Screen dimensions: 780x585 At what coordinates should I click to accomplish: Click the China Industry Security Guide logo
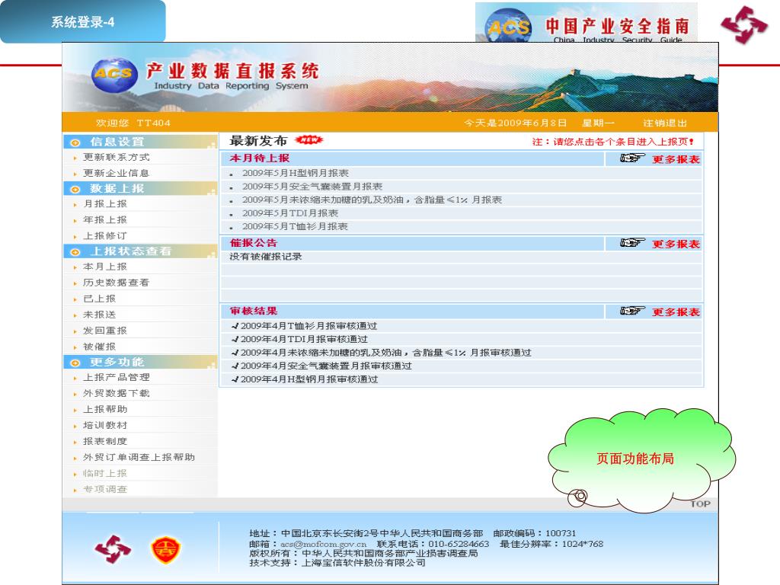tap(587, 24)
